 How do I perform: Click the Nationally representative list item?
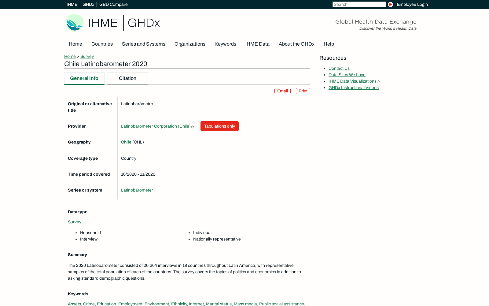click(217, 239)
